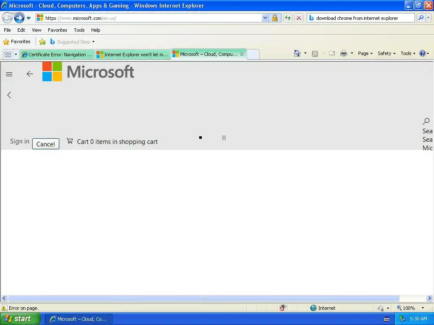Screen dimensions: 434x325
Task: Open the search provider dropdown arrow
Action: pyautogui.click(x=428, y=18)
